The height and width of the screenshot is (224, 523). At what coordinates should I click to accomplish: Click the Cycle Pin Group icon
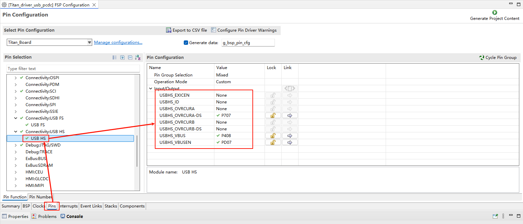(x=482, y=58)
